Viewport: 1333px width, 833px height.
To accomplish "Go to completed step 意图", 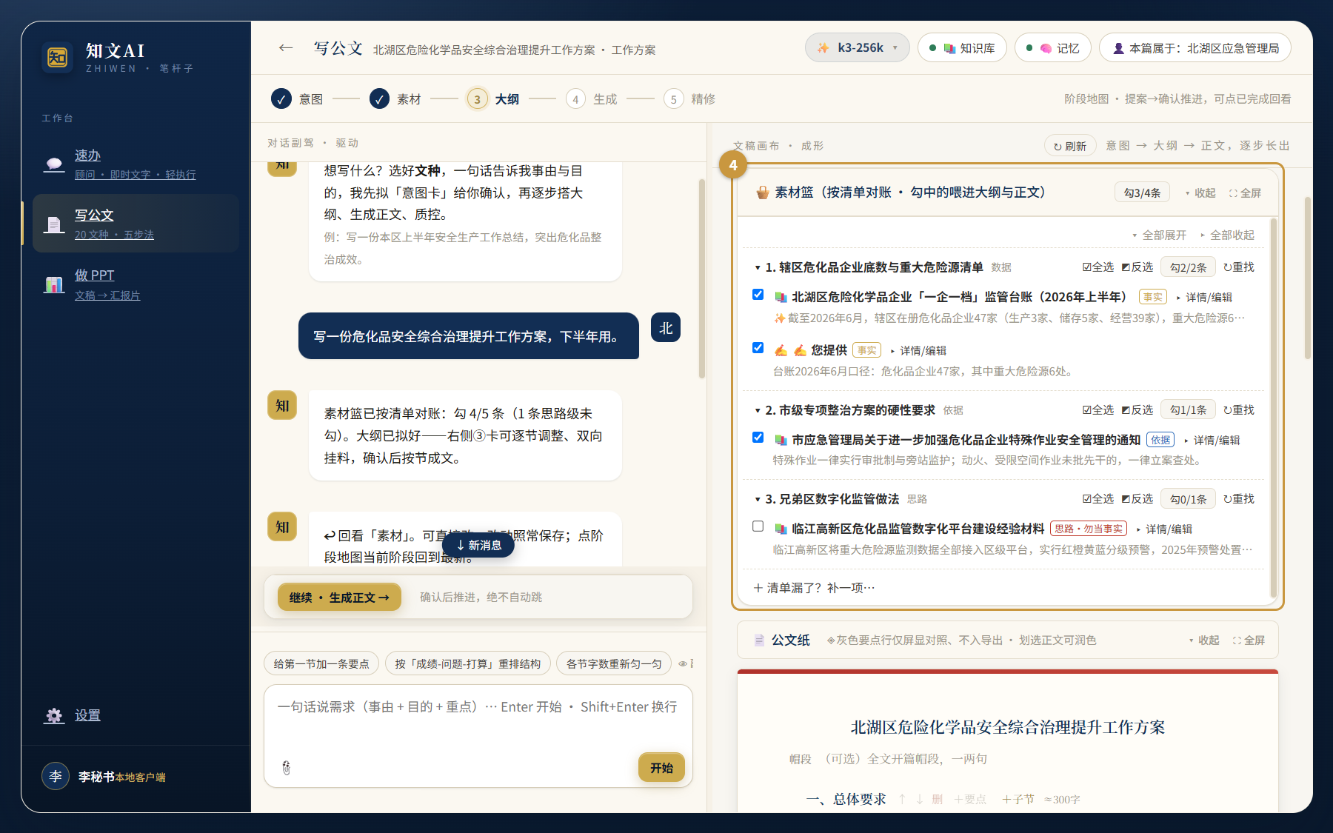I will pos(297,98).
